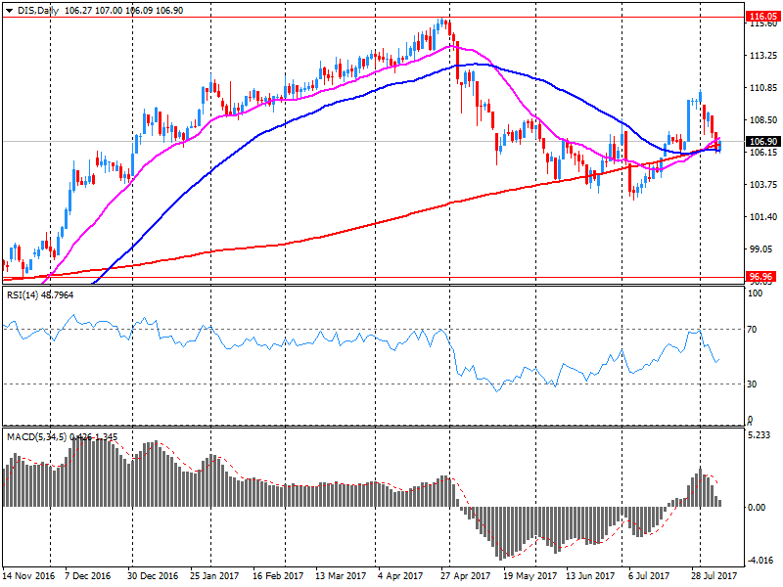783x587 pixels.
Task: Select the 113.25 price axis value
Action: (763, 56)
